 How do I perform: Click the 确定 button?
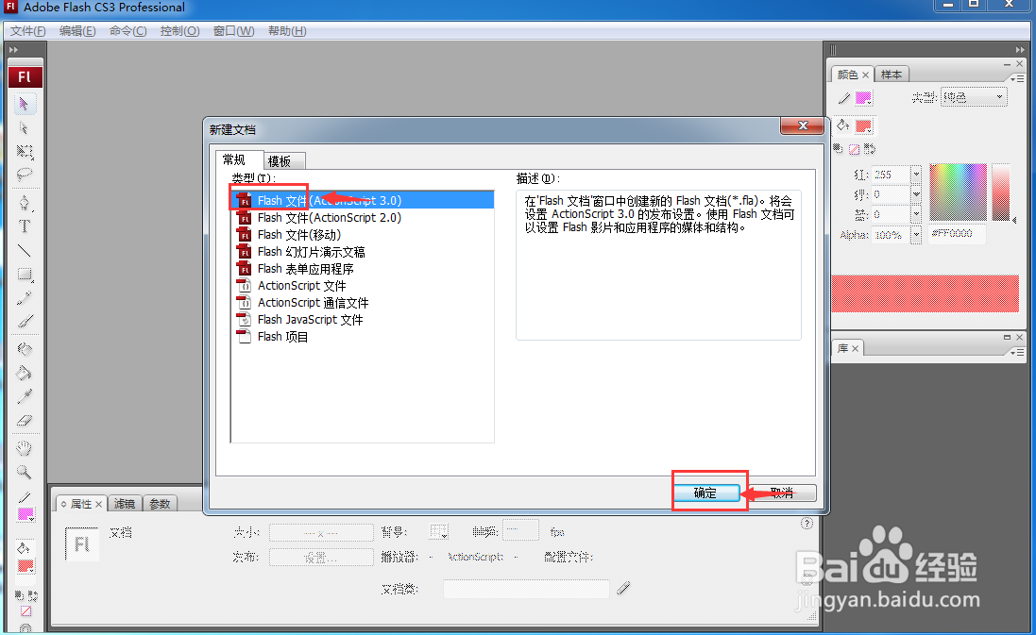click(x=705, y=493)
